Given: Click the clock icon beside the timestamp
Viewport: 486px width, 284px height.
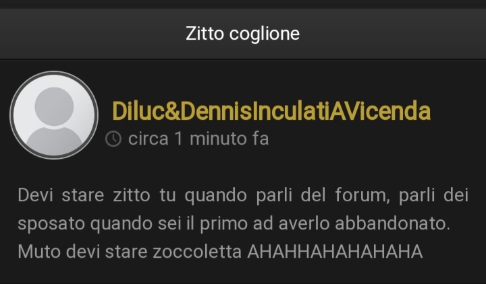Looking at the screenshot, I should (113, 139).
